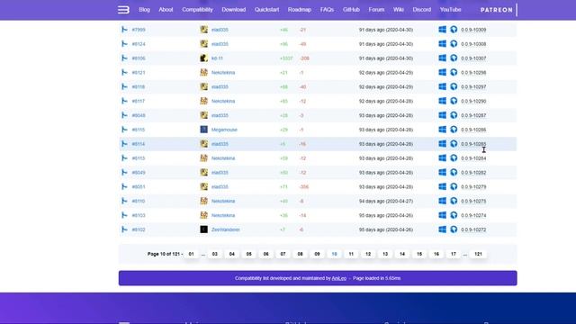Screen dimensions: 576x324
Task: Open the GitHub link in the header
Action: [351, 10]
